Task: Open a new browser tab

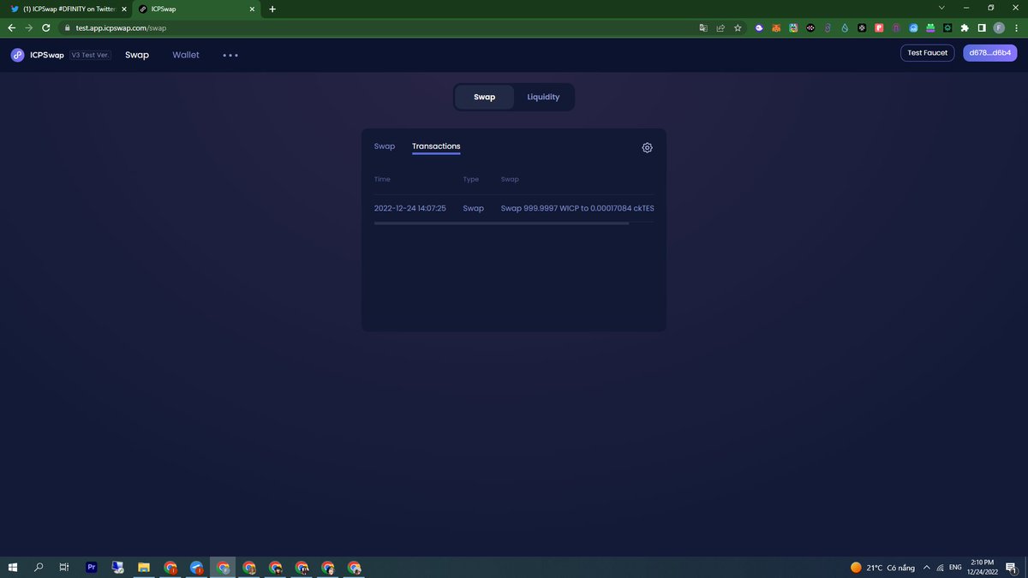Action: (272, 9)
